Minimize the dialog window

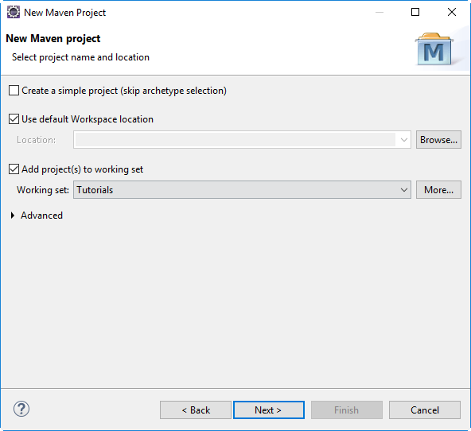pos(380,12)
